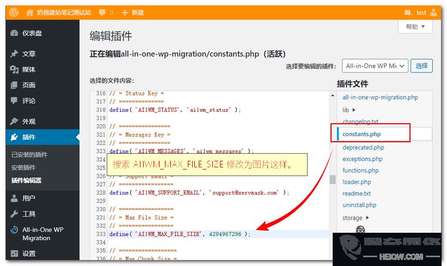447x266 pixels.
Task: Click 'support@servmask.com' in line 328
Action: point(244,192)
